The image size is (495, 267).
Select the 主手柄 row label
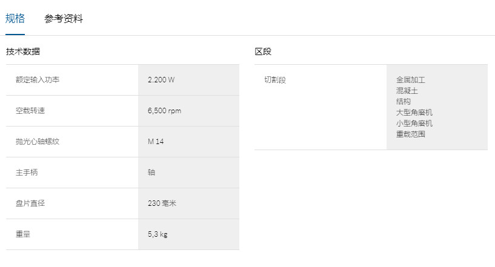pos(27,173)
